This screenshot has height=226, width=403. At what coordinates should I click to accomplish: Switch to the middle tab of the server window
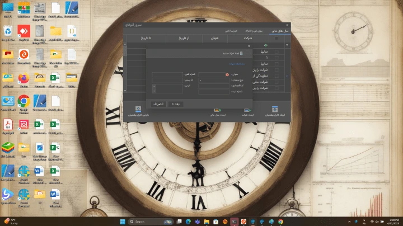tap(254, 31)
